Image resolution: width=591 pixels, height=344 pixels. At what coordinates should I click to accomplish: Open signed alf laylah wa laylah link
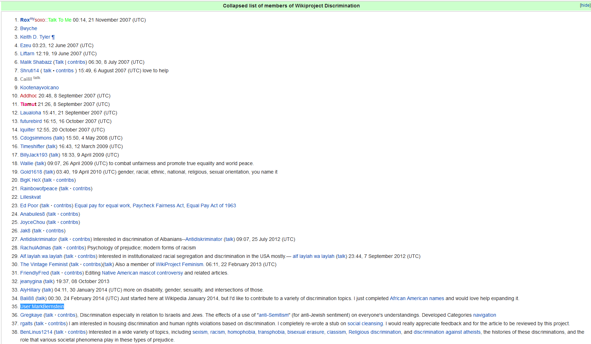tap(314, 256)
